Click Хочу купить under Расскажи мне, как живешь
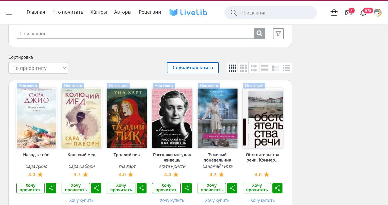This screenshot has height=205, width=388. point(172,201)
